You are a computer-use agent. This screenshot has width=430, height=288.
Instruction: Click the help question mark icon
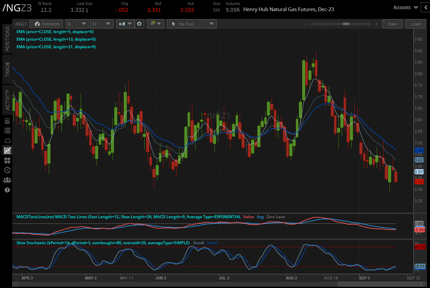(x=7, y=190)
